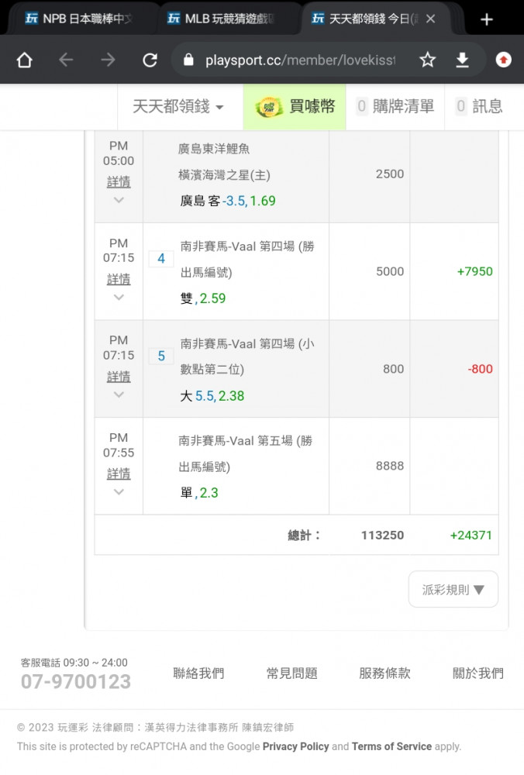Click the 聯絡我們 footer link
The width and height of the screenshot is (524, 775).
tap(198, 673)
